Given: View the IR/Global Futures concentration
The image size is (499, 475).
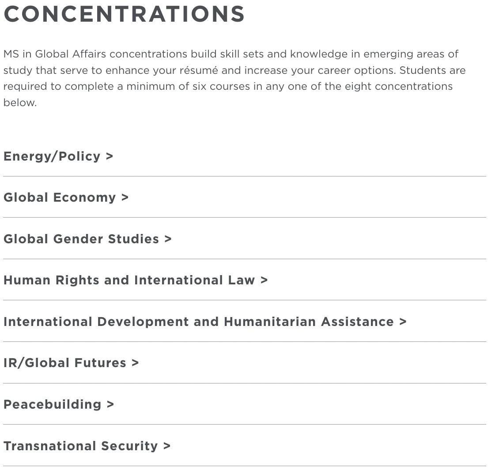Looking at the screenshot, I should [x=64, y=363].
